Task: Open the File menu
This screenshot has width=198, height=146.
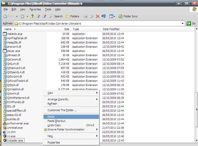Action: (5, 9)
